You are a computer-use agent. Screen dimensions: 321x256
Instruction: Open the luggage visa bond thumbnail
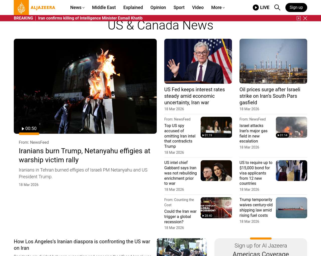click(x=291, y=171)
